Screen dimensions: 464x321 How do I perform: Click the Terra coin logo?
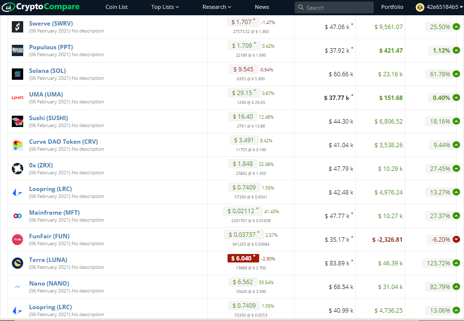click(17, 263)
